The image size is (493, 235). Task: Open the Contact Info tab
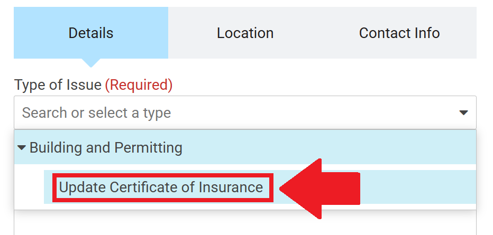pyautogui.click(x=399, y=33)
